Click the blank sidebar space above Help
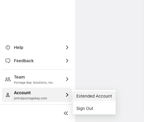The height and width of the screenshot is (122, 144). pos(37,20)
